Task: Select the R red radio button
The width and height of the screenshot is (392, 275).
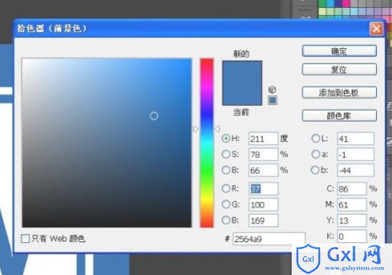Action: click(x=226, y=188)
